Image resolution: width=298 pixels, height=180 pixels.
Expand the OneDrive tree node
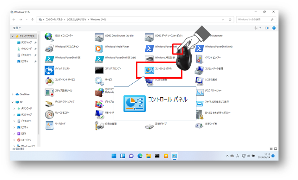13,94
